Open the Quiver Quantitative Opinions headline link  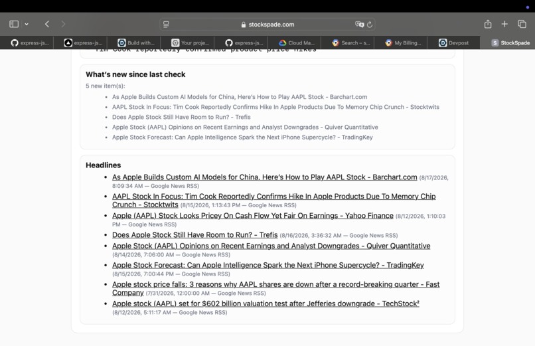271,246
